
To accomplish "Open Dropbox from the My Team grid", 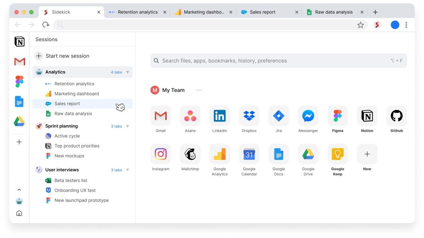I will 249,116.
